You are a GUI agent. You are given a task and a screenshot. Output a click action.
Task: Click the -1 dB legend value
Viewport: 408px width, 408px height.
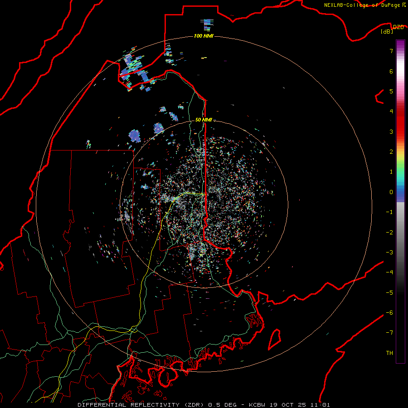pos(389,212)
